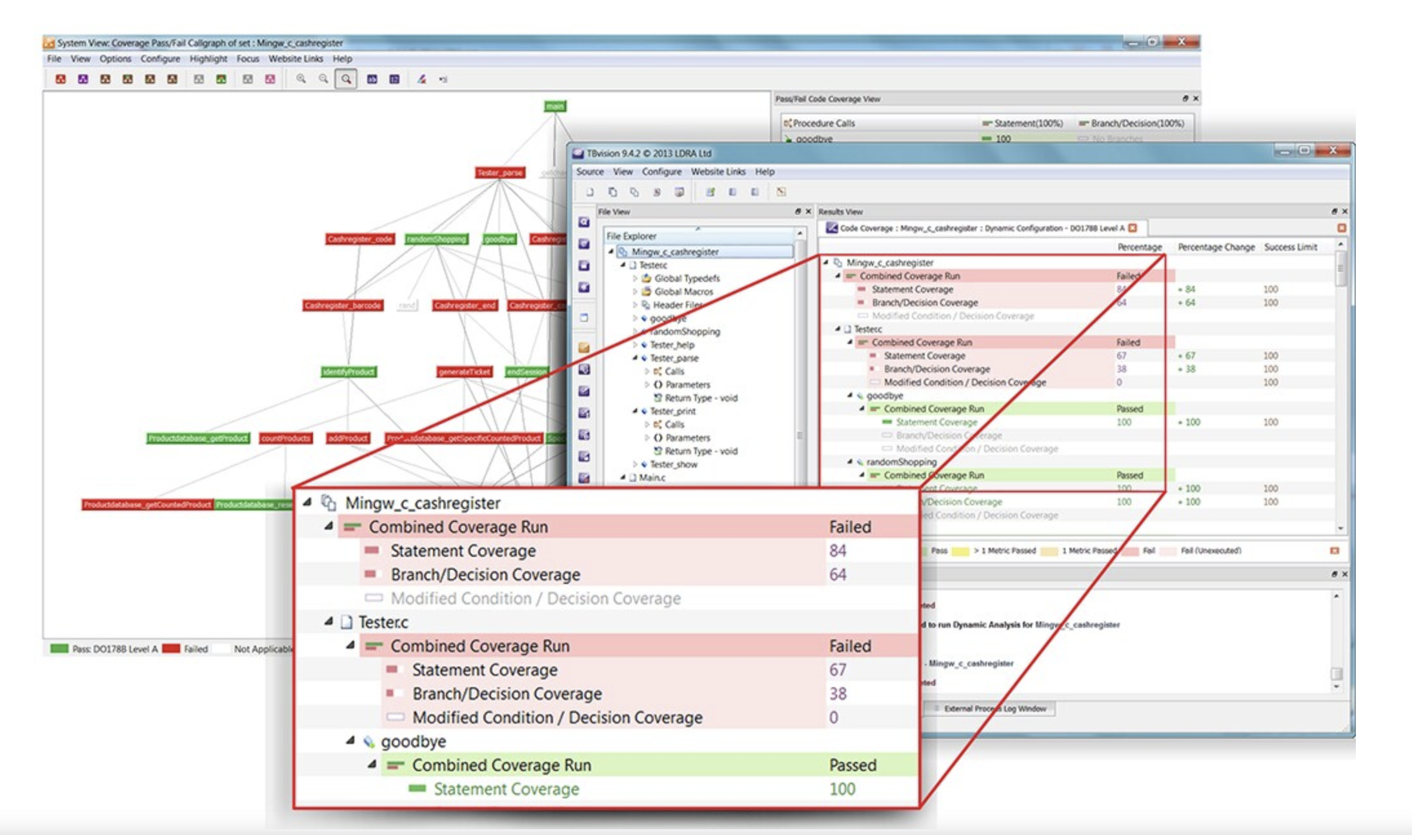Click the green randomShopping callgraph node
The image size is (1412, 835).
tap(436, 239)
